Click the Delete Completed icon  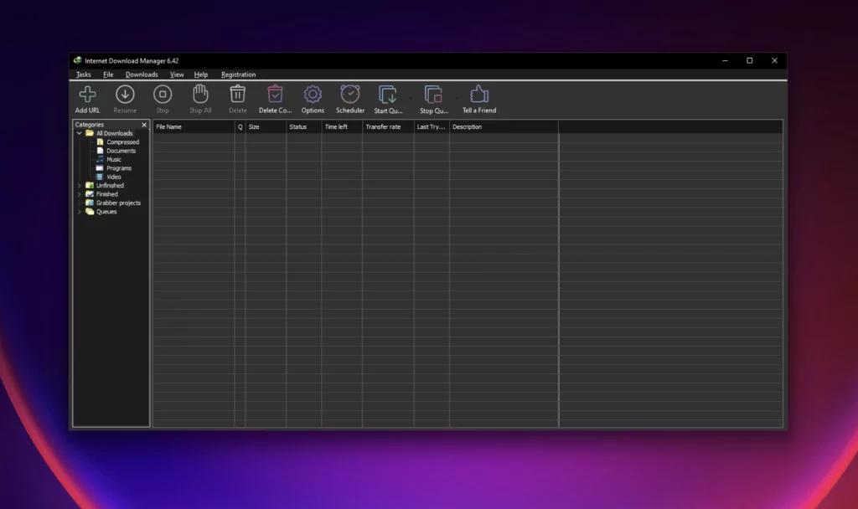[x=275, y=98]
